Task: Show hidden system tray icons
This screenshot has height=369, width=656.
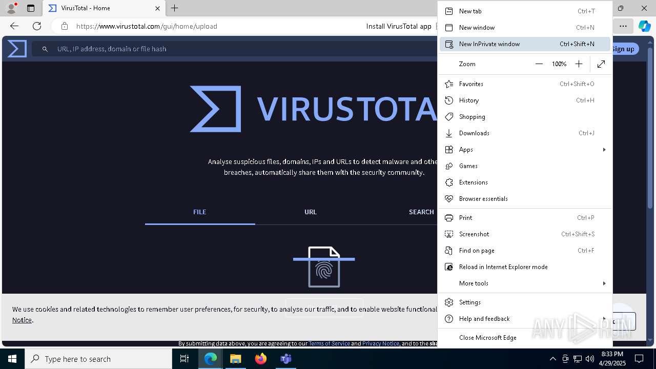Action: [552, 359]
